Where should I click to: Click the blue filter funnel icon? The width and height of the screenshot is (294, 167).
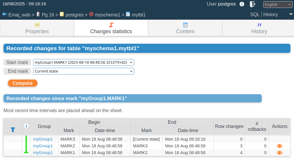pos(13,130)
